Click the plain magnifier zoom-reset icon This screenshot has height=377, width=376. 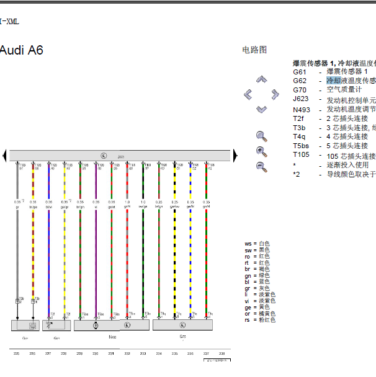[262, 136]
